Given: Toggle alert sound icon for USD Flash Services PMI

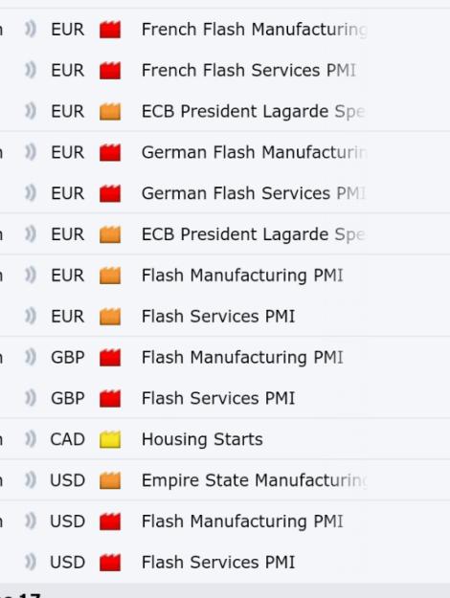Looking at the screenshot, I should coord(31,563).
